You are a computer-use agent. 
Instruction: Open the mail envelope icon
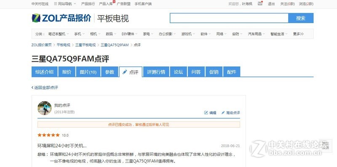tap(260, 3)
